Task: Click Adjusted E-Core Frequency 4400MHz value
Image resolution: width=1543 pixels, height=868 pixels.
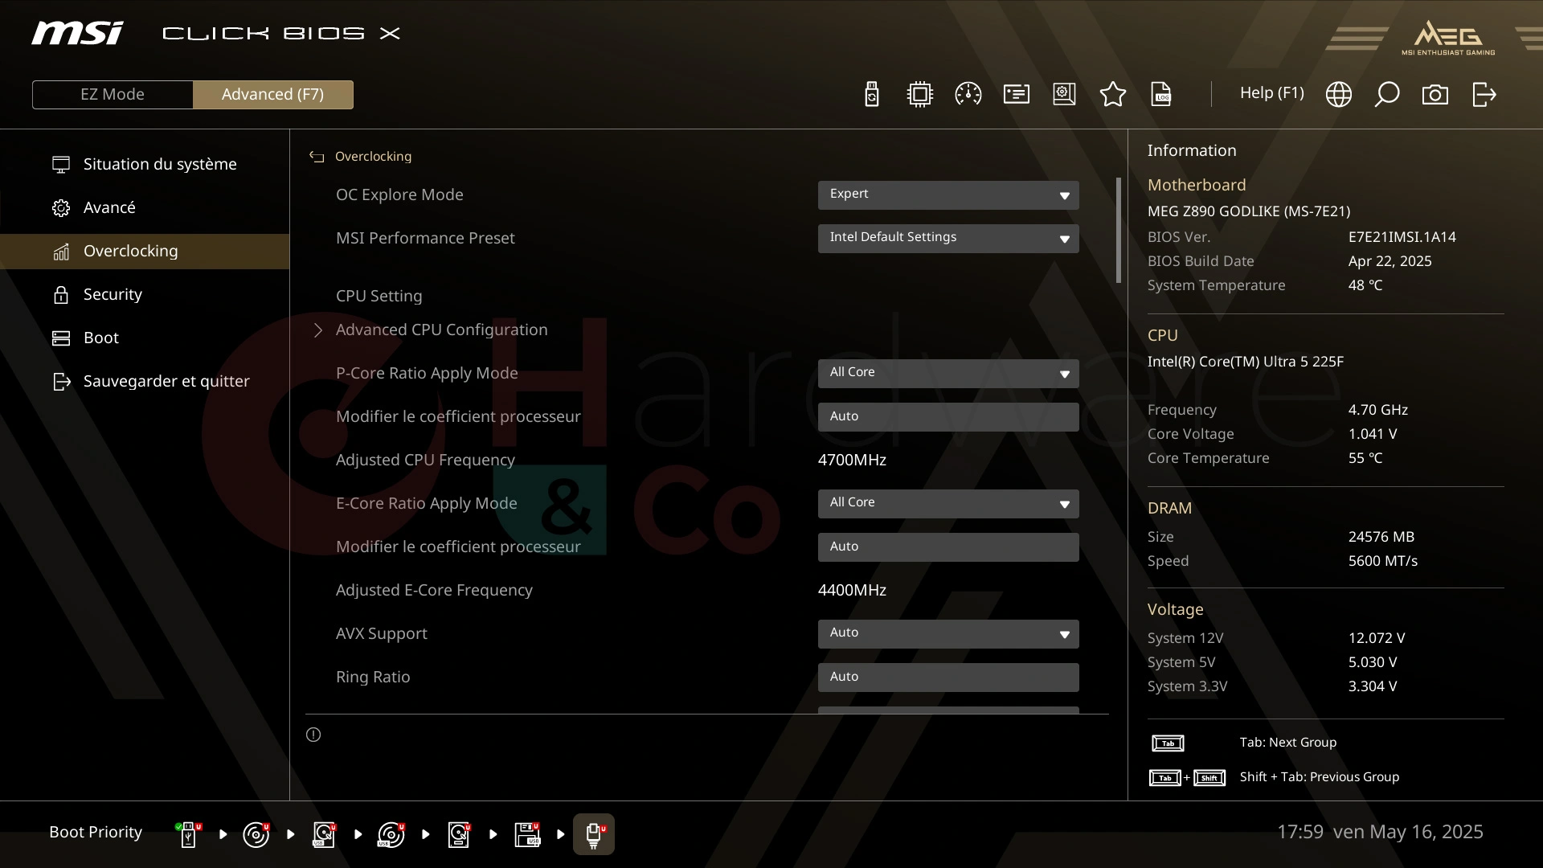Action: 852,590
